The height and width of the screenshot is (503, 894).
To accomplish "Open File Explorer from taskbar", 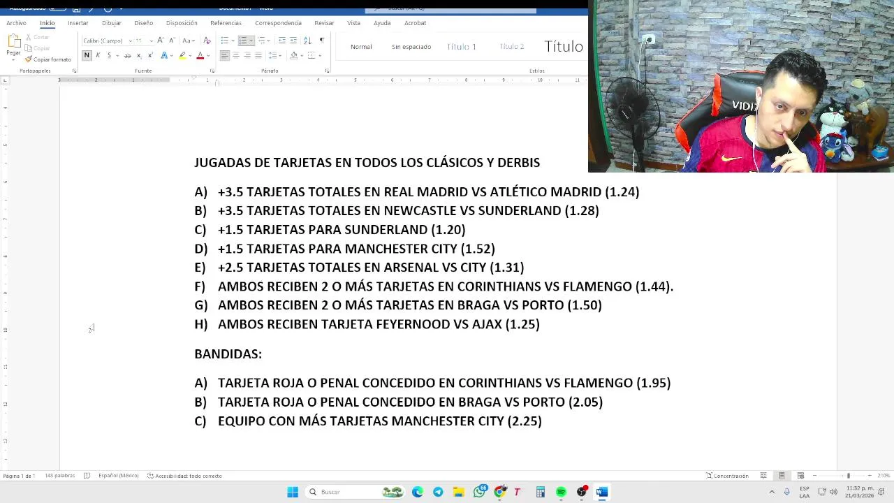I will 459,492.
